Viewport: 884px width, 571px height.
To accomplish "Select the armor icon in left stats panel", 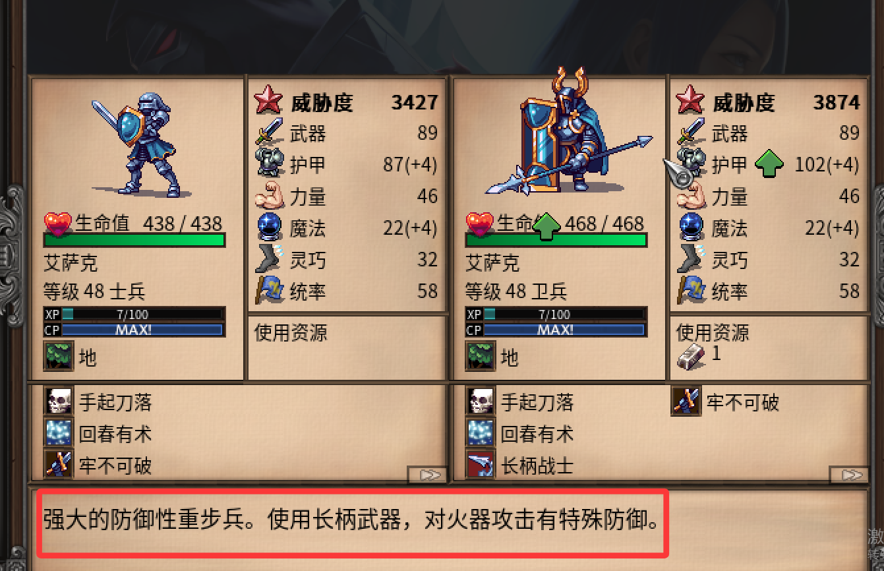I will point(270,164).
